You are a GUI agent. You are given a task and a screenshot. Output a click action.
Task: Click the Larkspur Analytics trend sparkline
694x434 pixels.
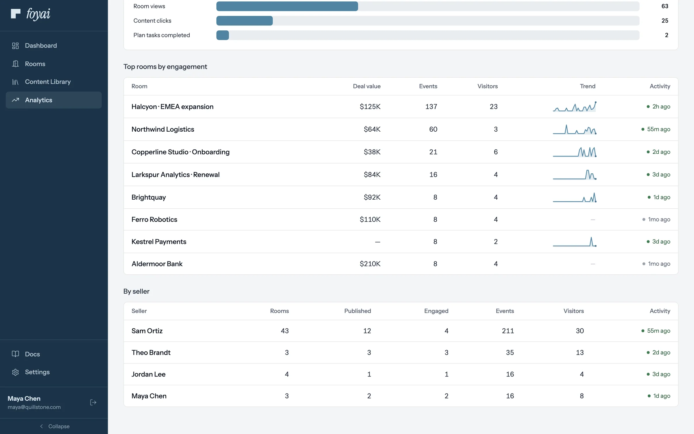(575, 174)
